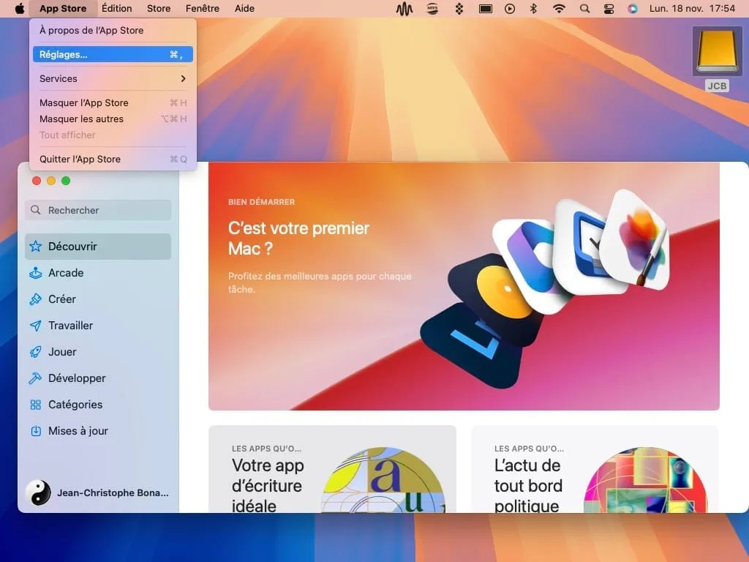Open the App Store menu in menu bar
Screen dimensions: 749x562
[63, 9]
